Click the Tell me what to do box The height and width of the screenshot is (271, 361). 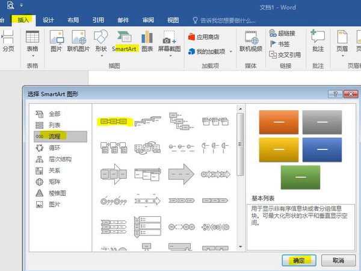coord(224,20)
